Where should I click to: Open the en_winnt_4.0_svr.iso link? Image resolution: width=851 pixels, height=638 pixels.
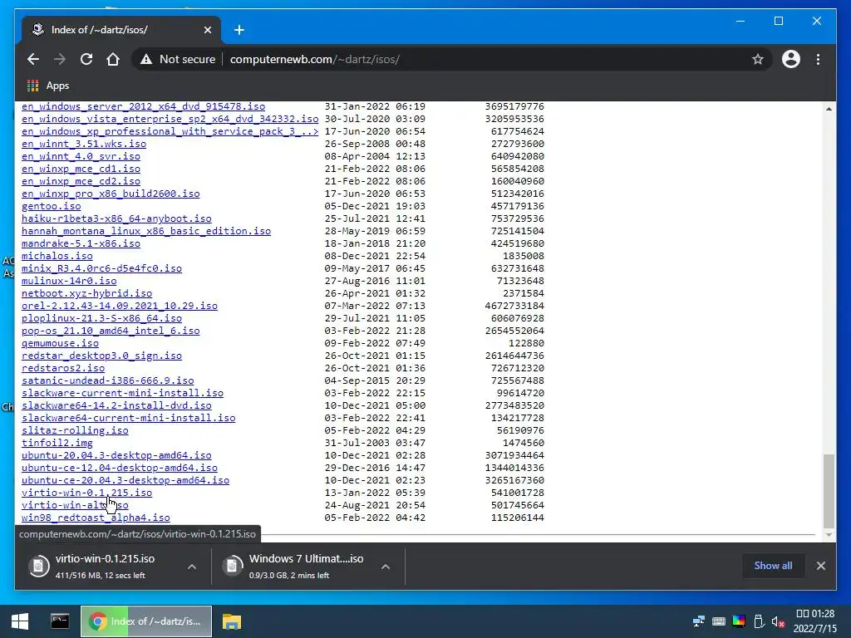click(81, 156)
